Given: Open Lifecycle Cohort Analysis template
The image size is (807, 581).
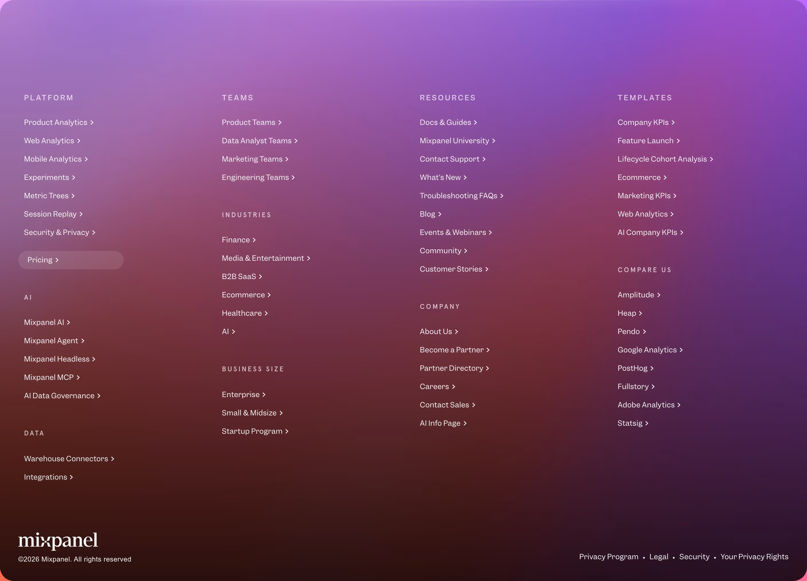Looking at the screenshot, I should [665, 159].
